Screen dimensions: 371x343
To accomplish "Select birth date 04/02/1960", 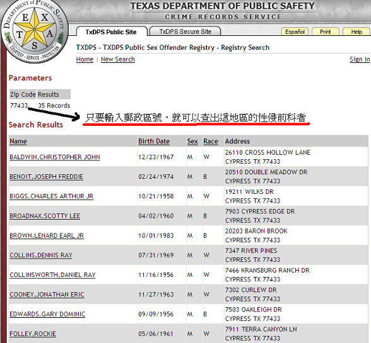I will 156,216.
